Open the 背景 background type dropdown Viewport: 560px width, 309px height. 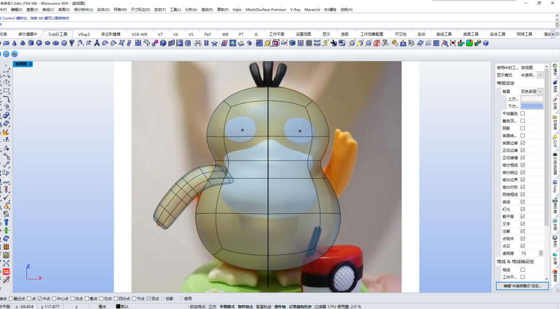coord(540,91)
